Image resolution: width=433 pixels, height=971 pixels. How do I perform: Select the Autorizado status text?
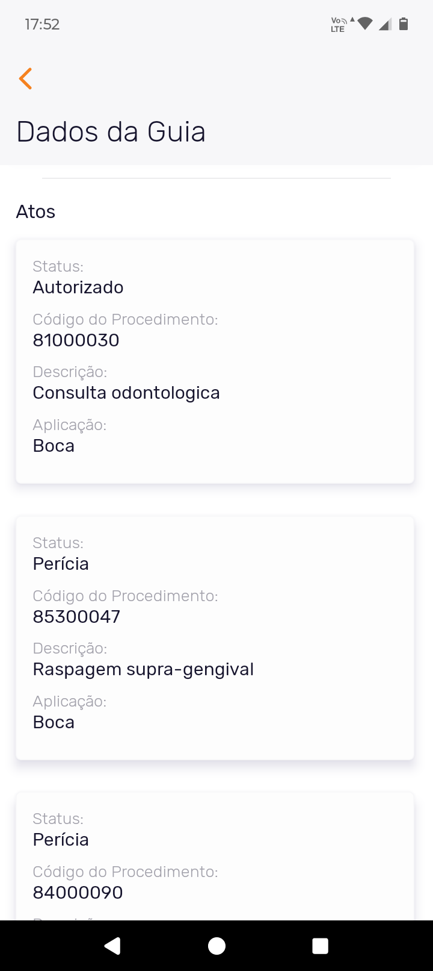point(78,287)
